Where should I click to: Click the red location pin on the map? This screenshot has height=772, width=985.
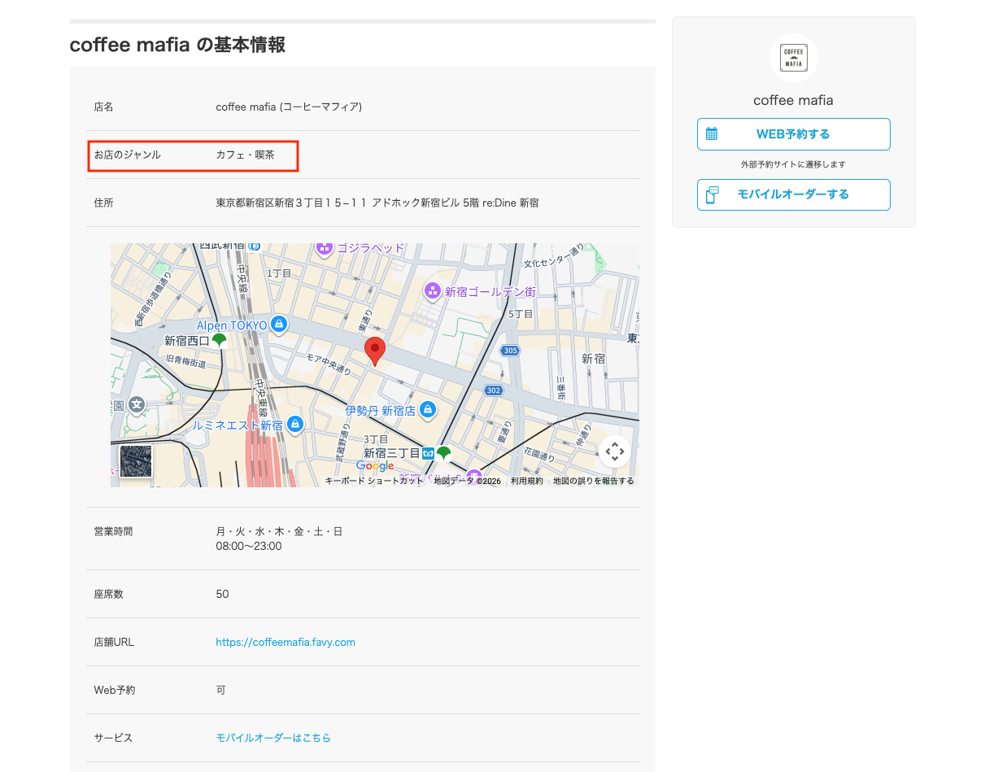pos(374,351)
